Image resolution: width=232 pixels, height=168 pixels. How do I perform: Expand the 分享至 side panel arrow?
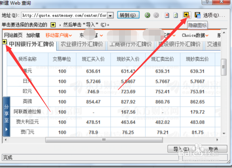coord(6,129)
